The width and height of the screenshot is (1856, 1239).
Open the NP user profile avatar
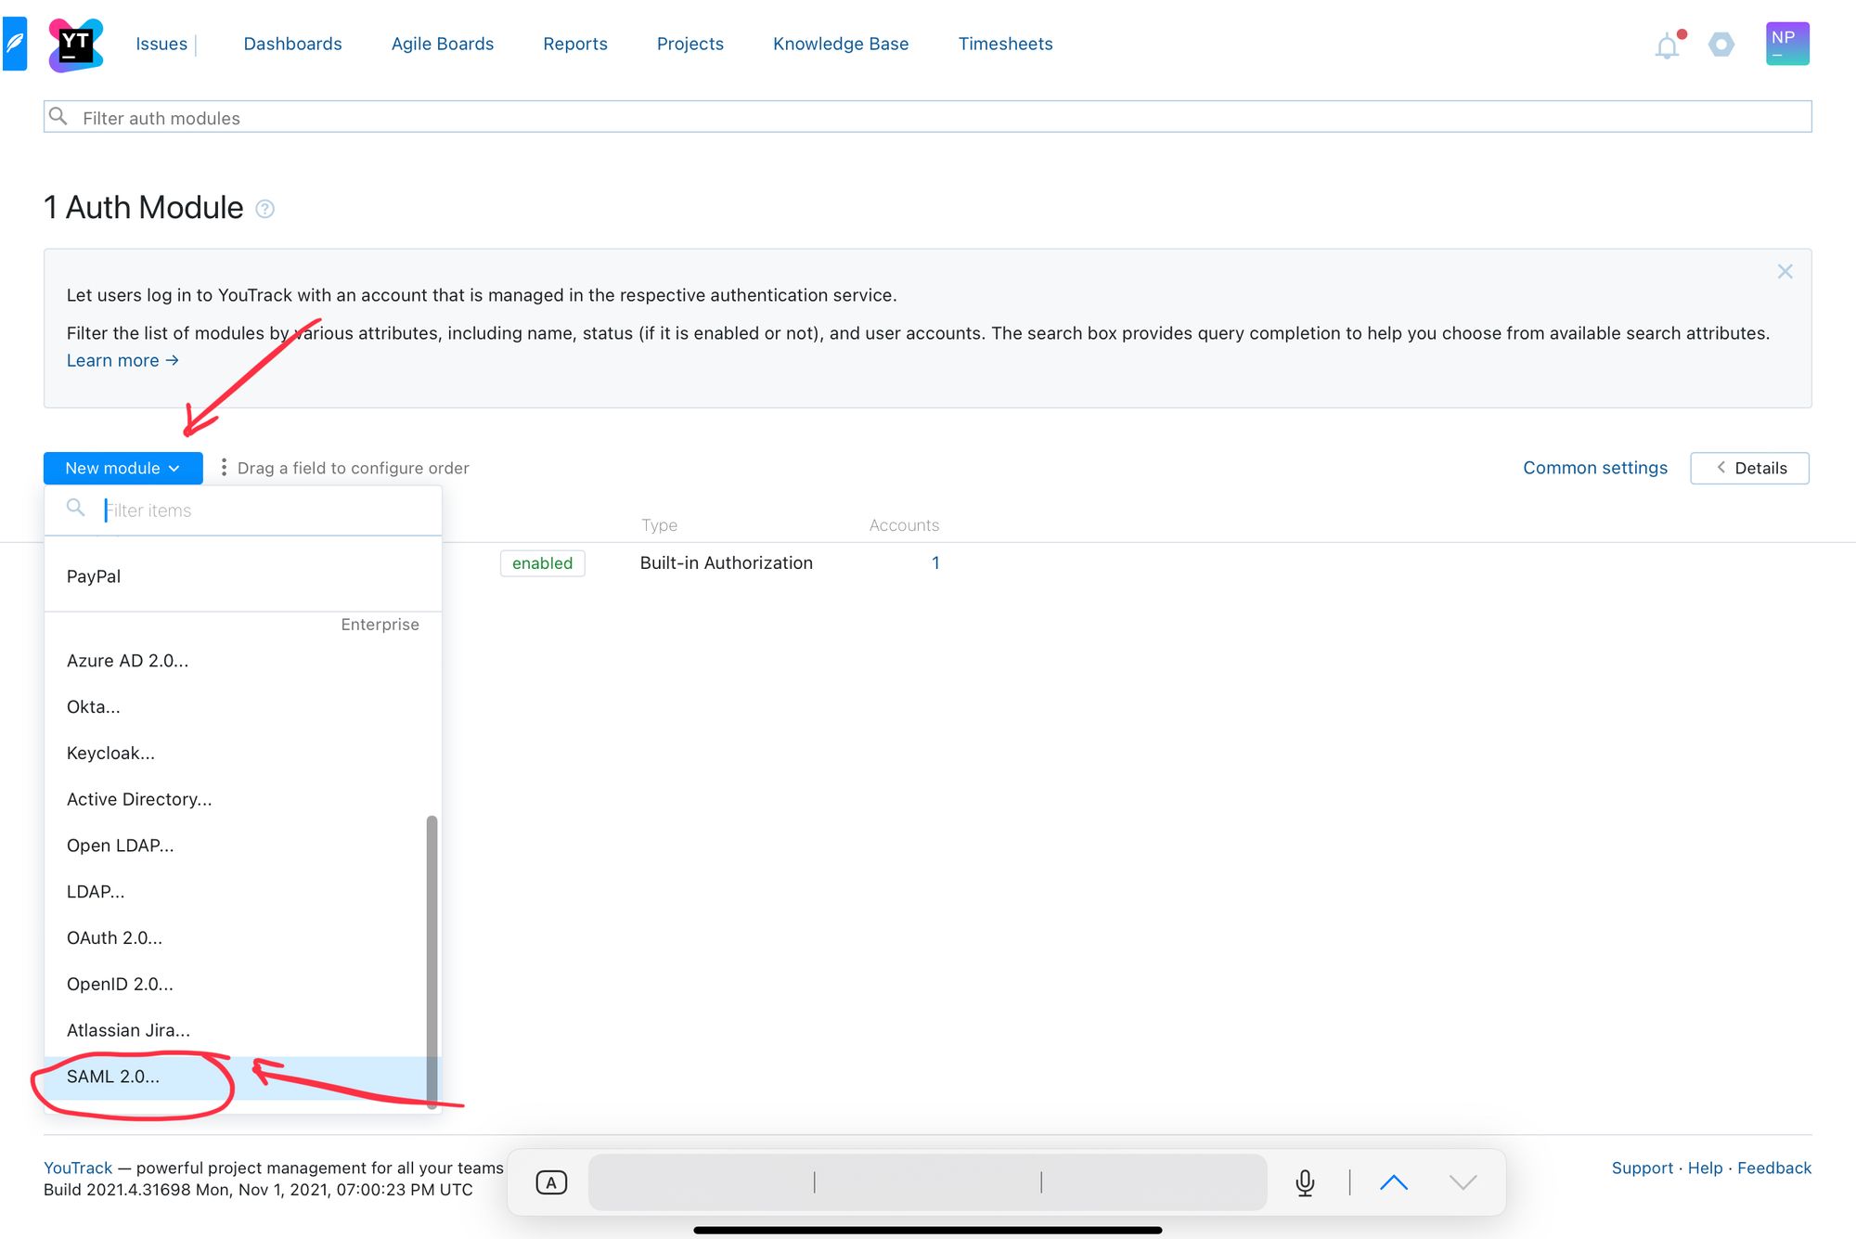tap(1787, 44)
